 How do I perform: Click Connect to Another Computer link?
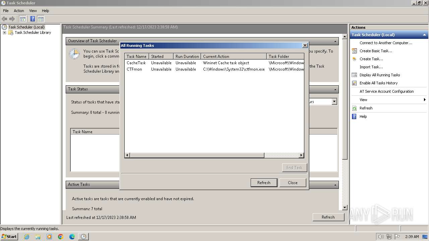pyautogui.click(x=386, y=43)
